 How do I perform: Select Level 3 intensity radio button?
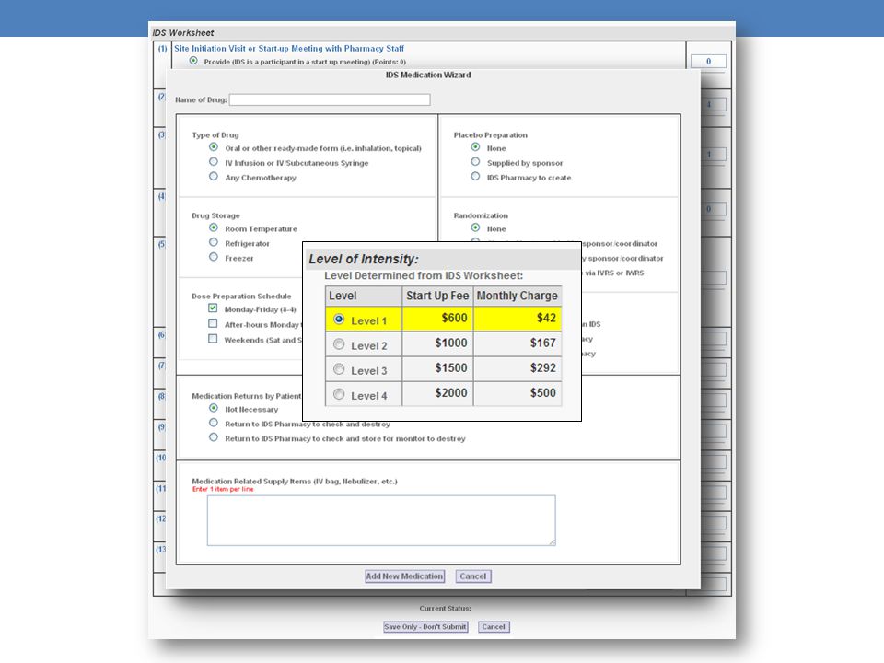[339, 369]
